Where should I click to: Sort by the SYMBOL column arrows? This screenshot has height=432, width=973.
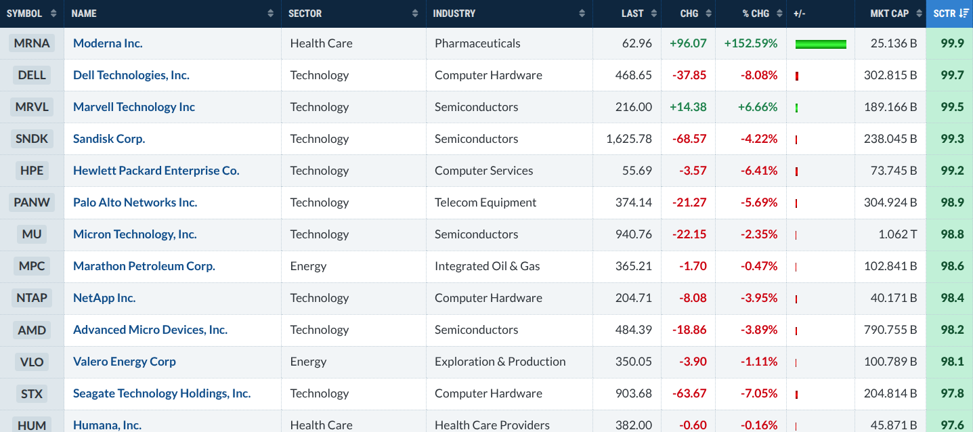click(54, 14)
